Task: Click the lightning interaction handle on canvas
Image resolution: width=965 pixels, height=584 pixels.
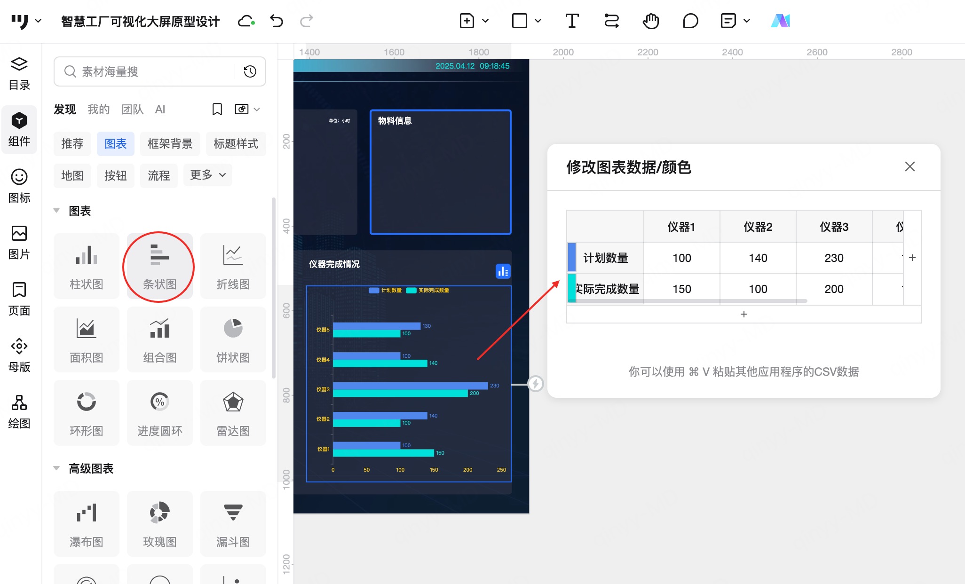Action: coord(536,384)
